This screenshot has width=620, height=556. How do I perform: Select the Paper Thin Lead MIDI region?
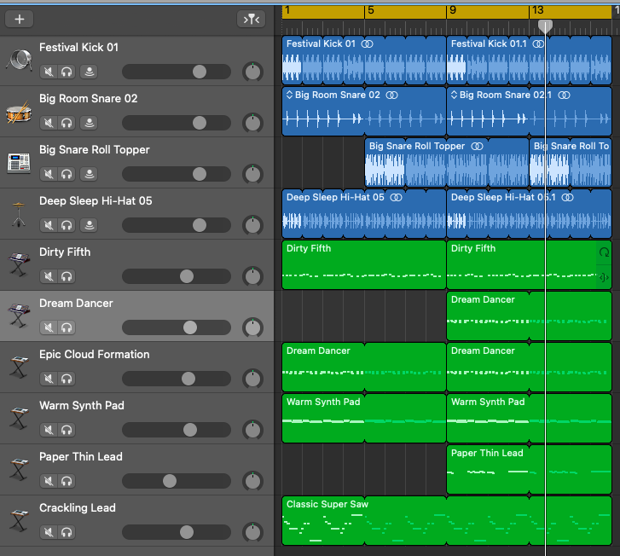tap(529, 469)
